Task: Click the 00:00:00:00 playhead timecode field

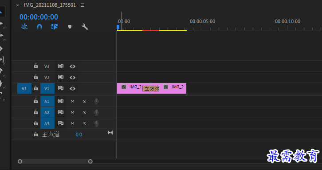Action: click(x=39, y=17)
